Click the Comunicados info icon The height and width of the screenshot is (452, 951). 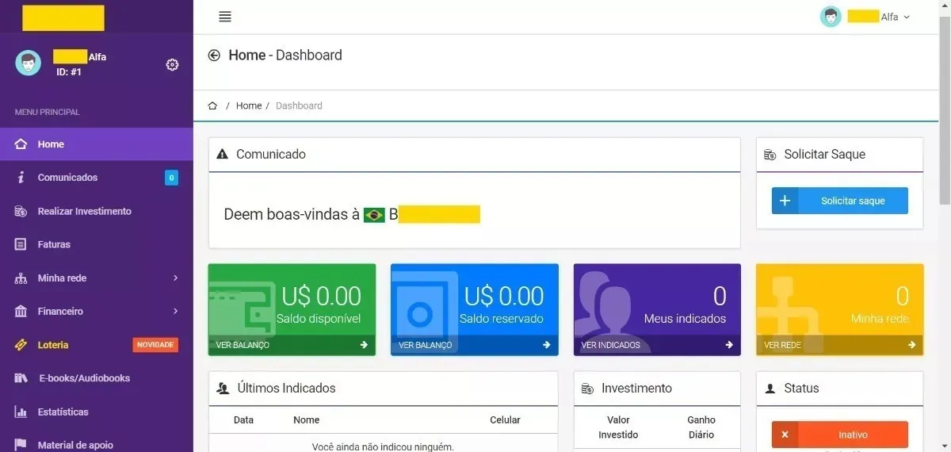tap(21, 178)
